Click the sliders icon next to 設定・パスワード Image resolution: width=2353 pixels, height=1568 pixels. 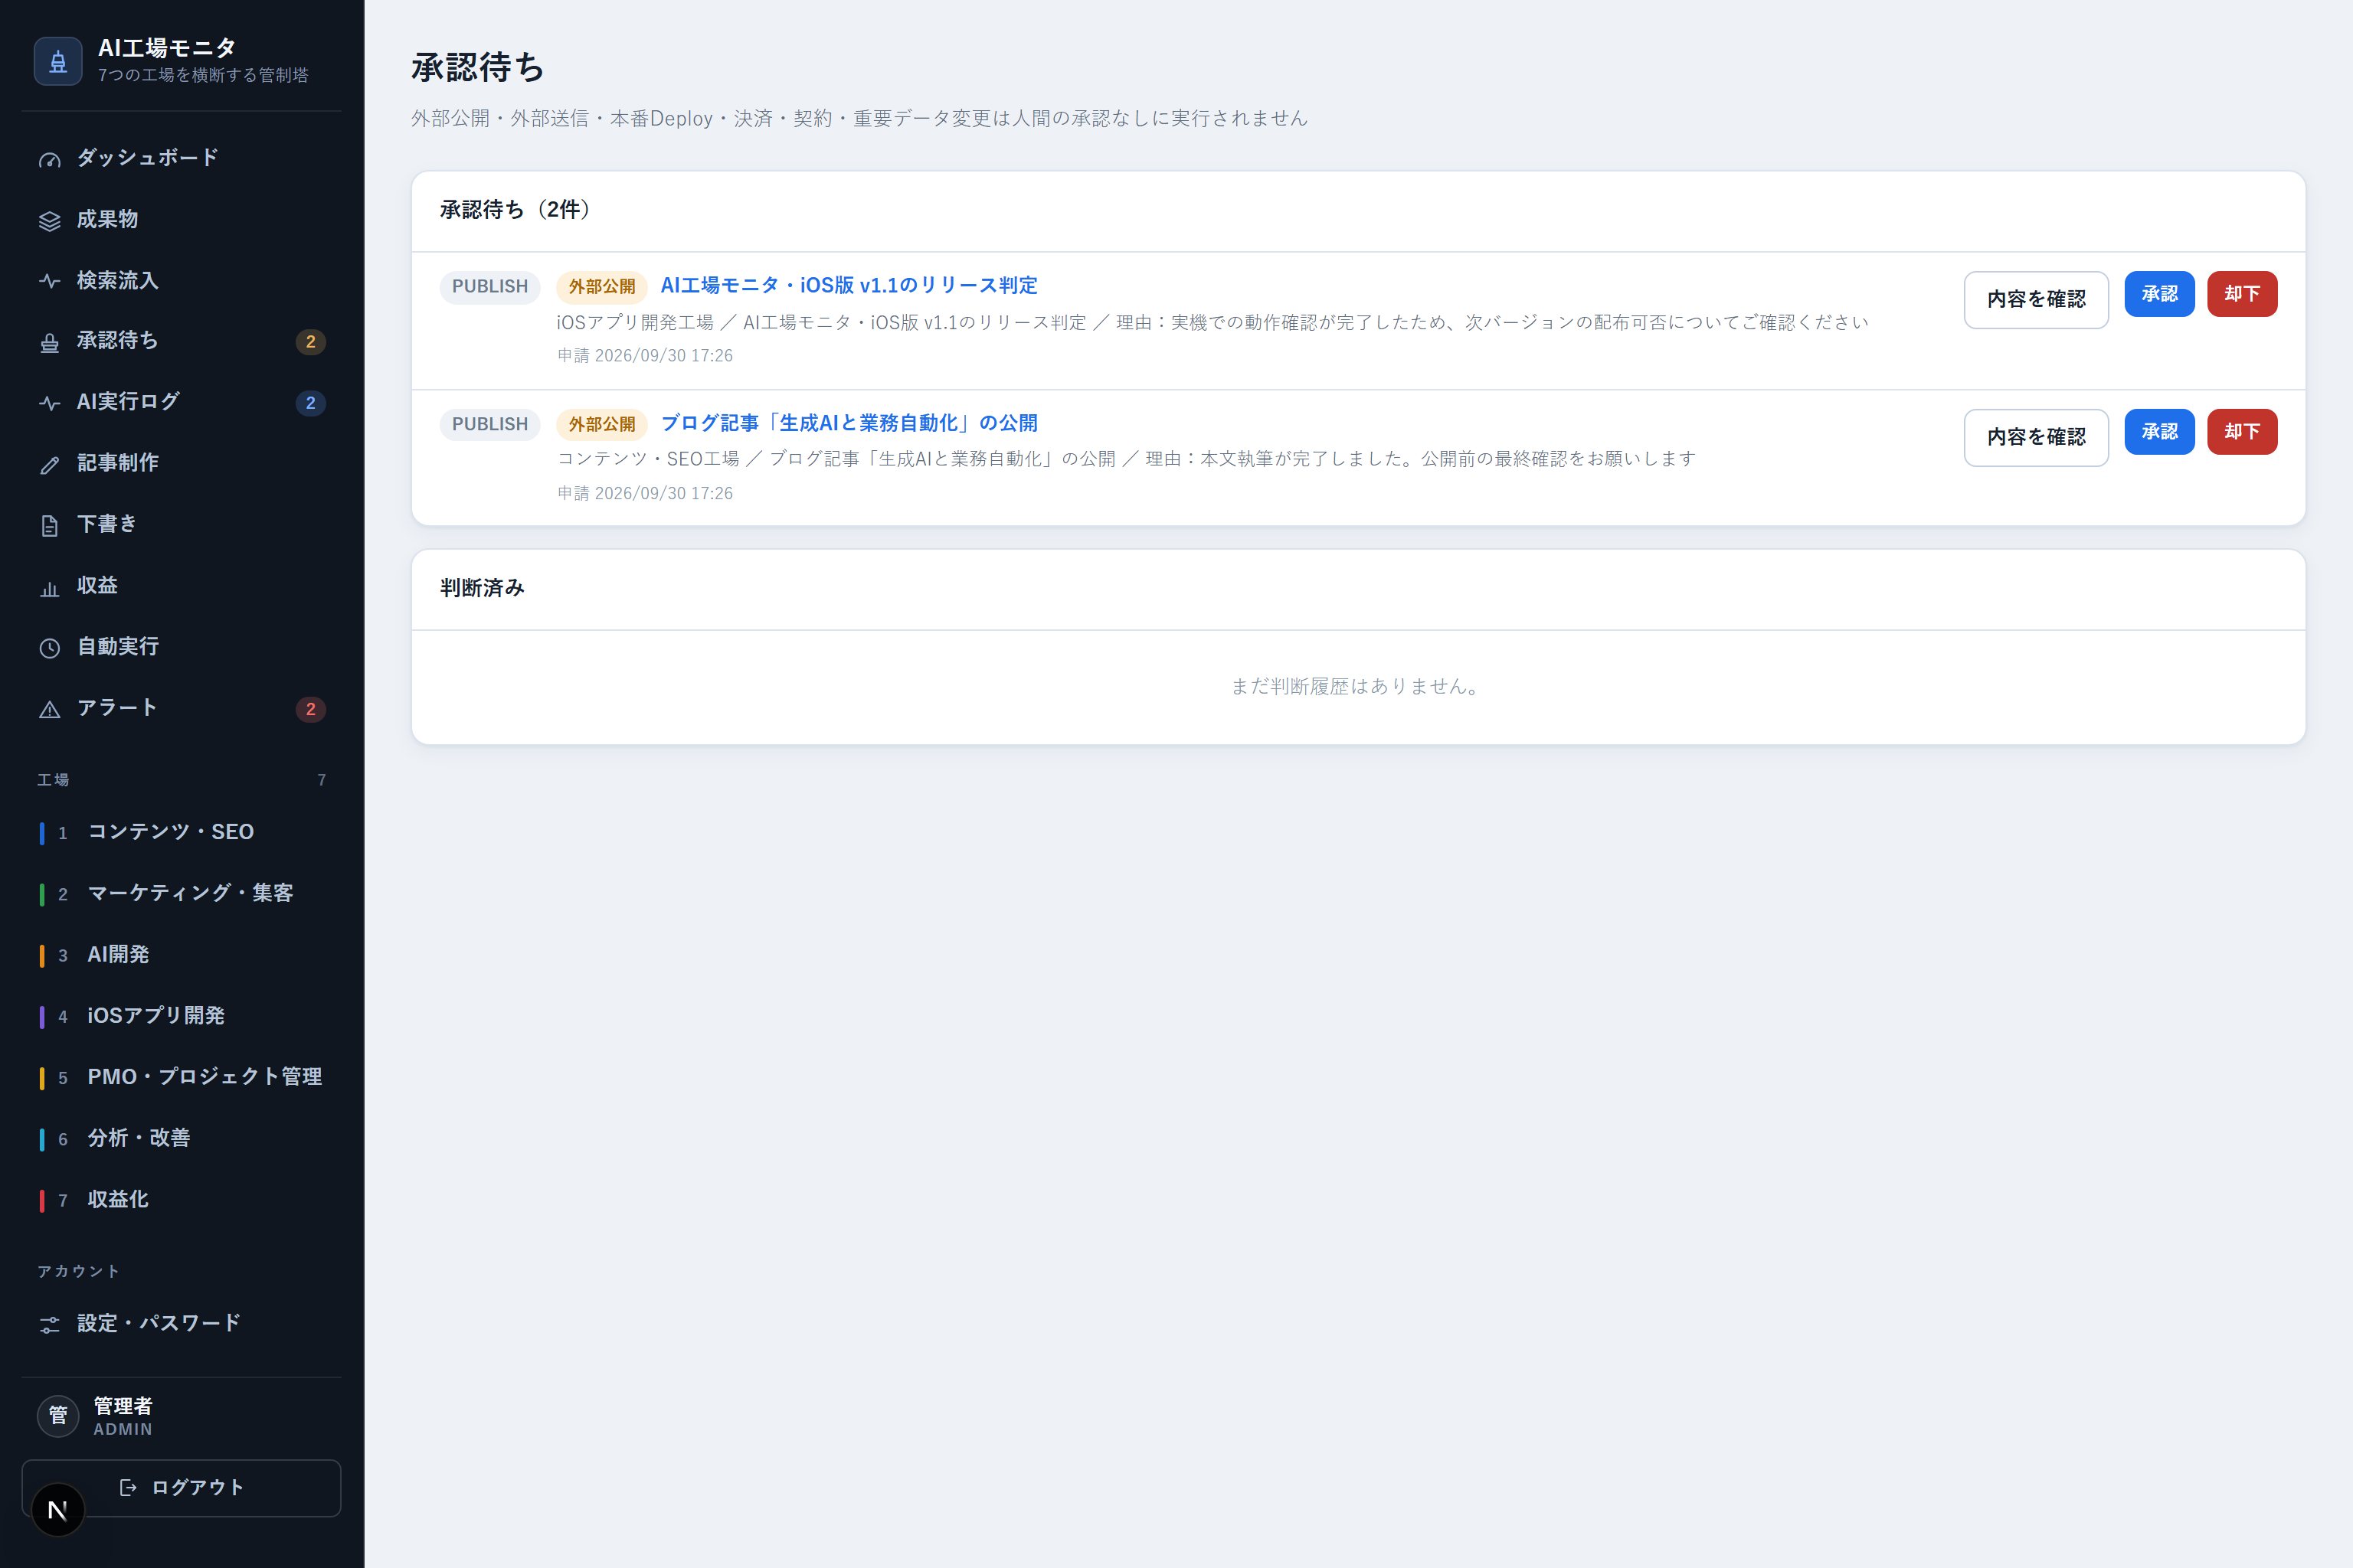coord(49,1325)
